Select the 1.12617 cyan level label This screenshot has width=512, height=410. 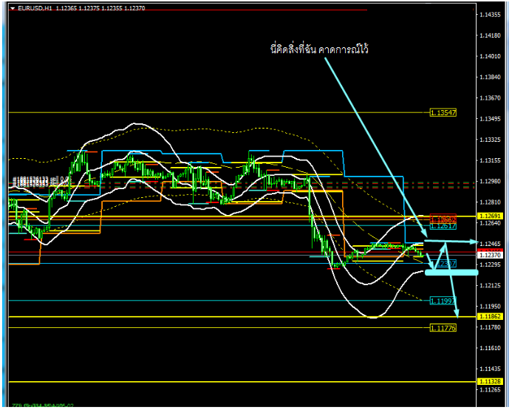coord(443,226)
